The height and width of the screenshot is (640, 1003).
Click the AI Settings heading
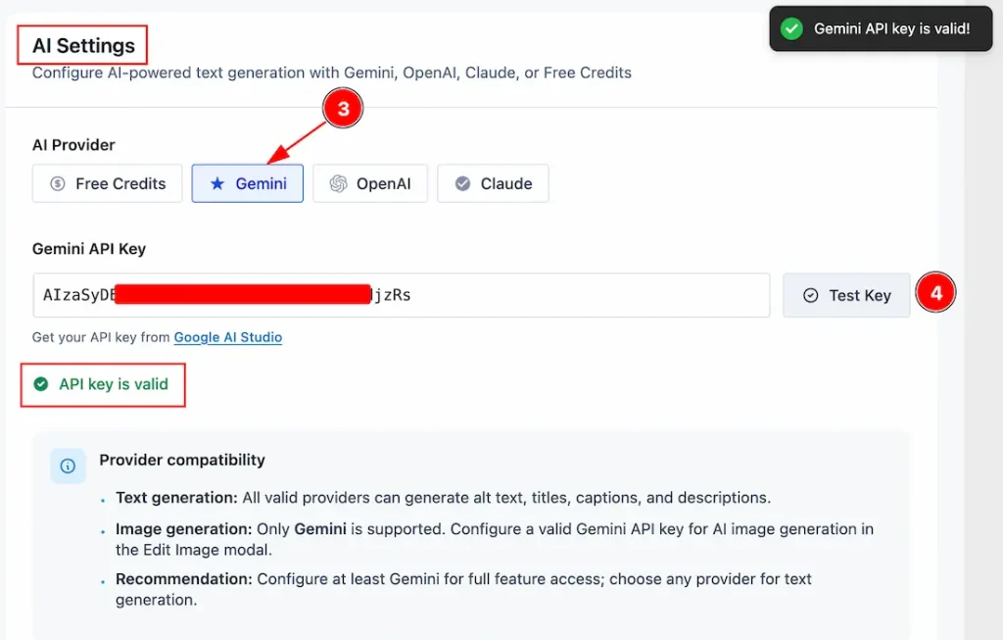pos(84,45)
